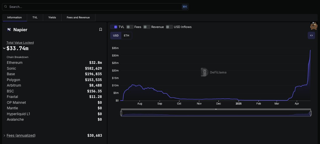Open the Information tab
The width and height of the screenshot is (320, 144).
click(15, 17)
